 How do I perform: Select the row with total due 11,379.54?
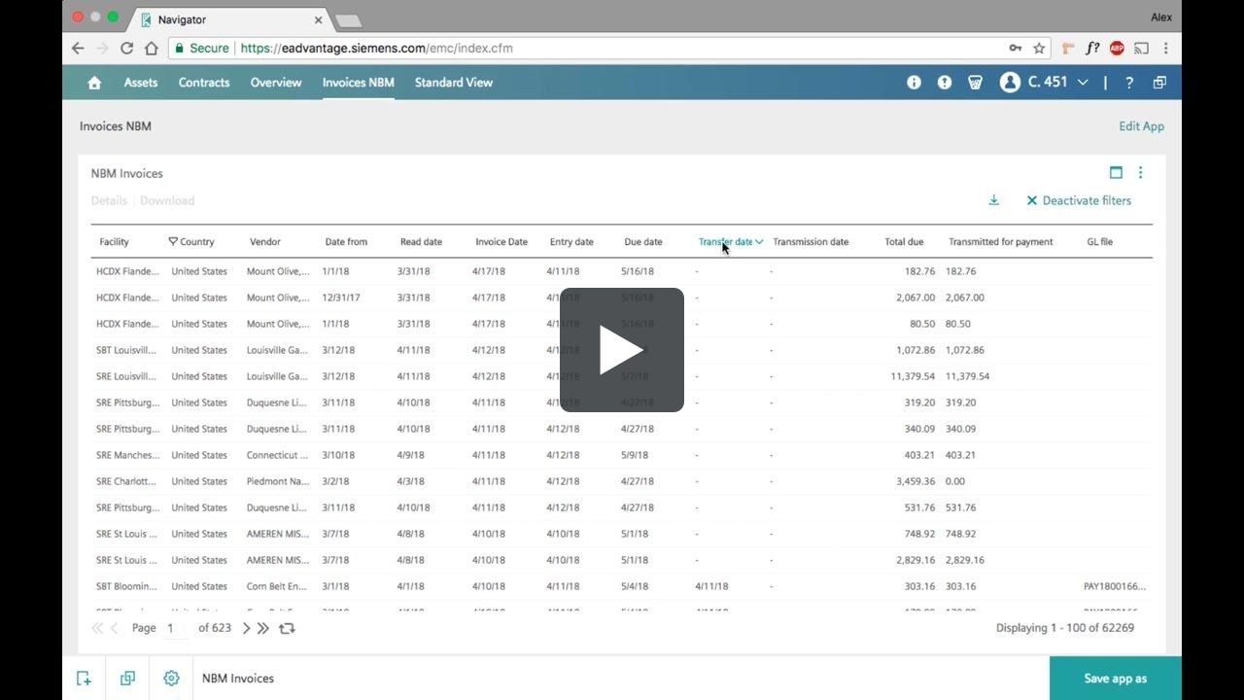[621, 376]
